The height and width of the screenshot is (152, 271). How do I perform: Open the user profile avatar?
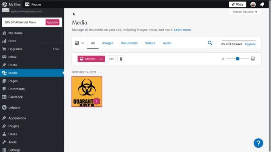tap(253, 5)
